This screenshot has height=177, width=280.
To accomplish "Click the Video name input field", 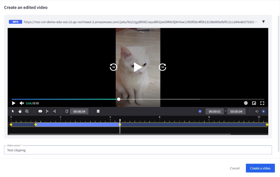I will (138, 150).
